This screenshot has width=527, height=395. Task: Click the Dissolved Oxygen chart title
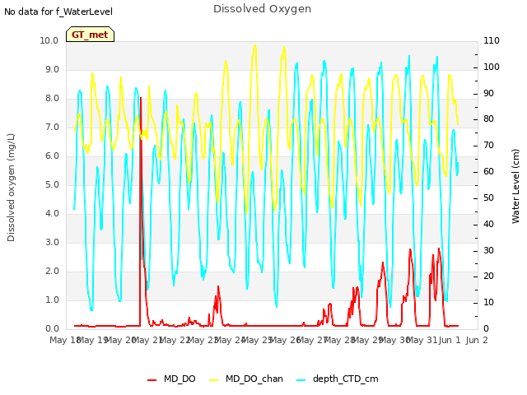coord(262,9)
